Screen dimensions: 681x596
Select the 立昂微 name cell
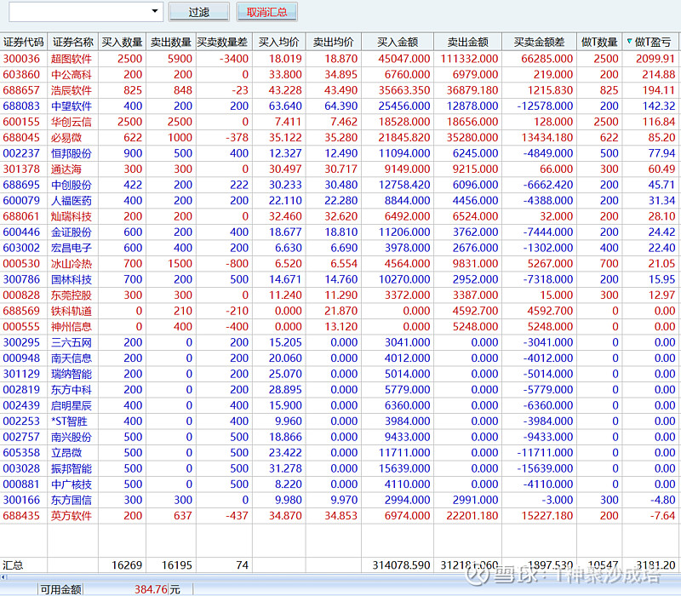(66, 453)
